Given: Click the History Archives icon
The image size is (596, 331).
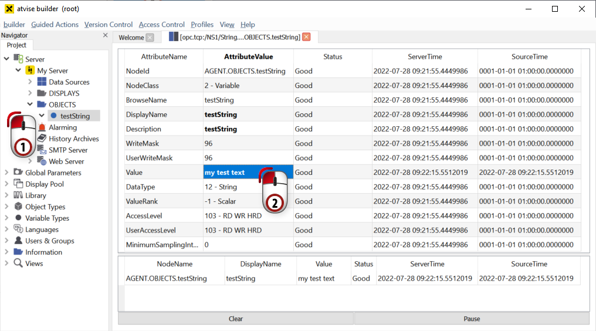Looking at the screenshot, I should [x=42, y=139].
